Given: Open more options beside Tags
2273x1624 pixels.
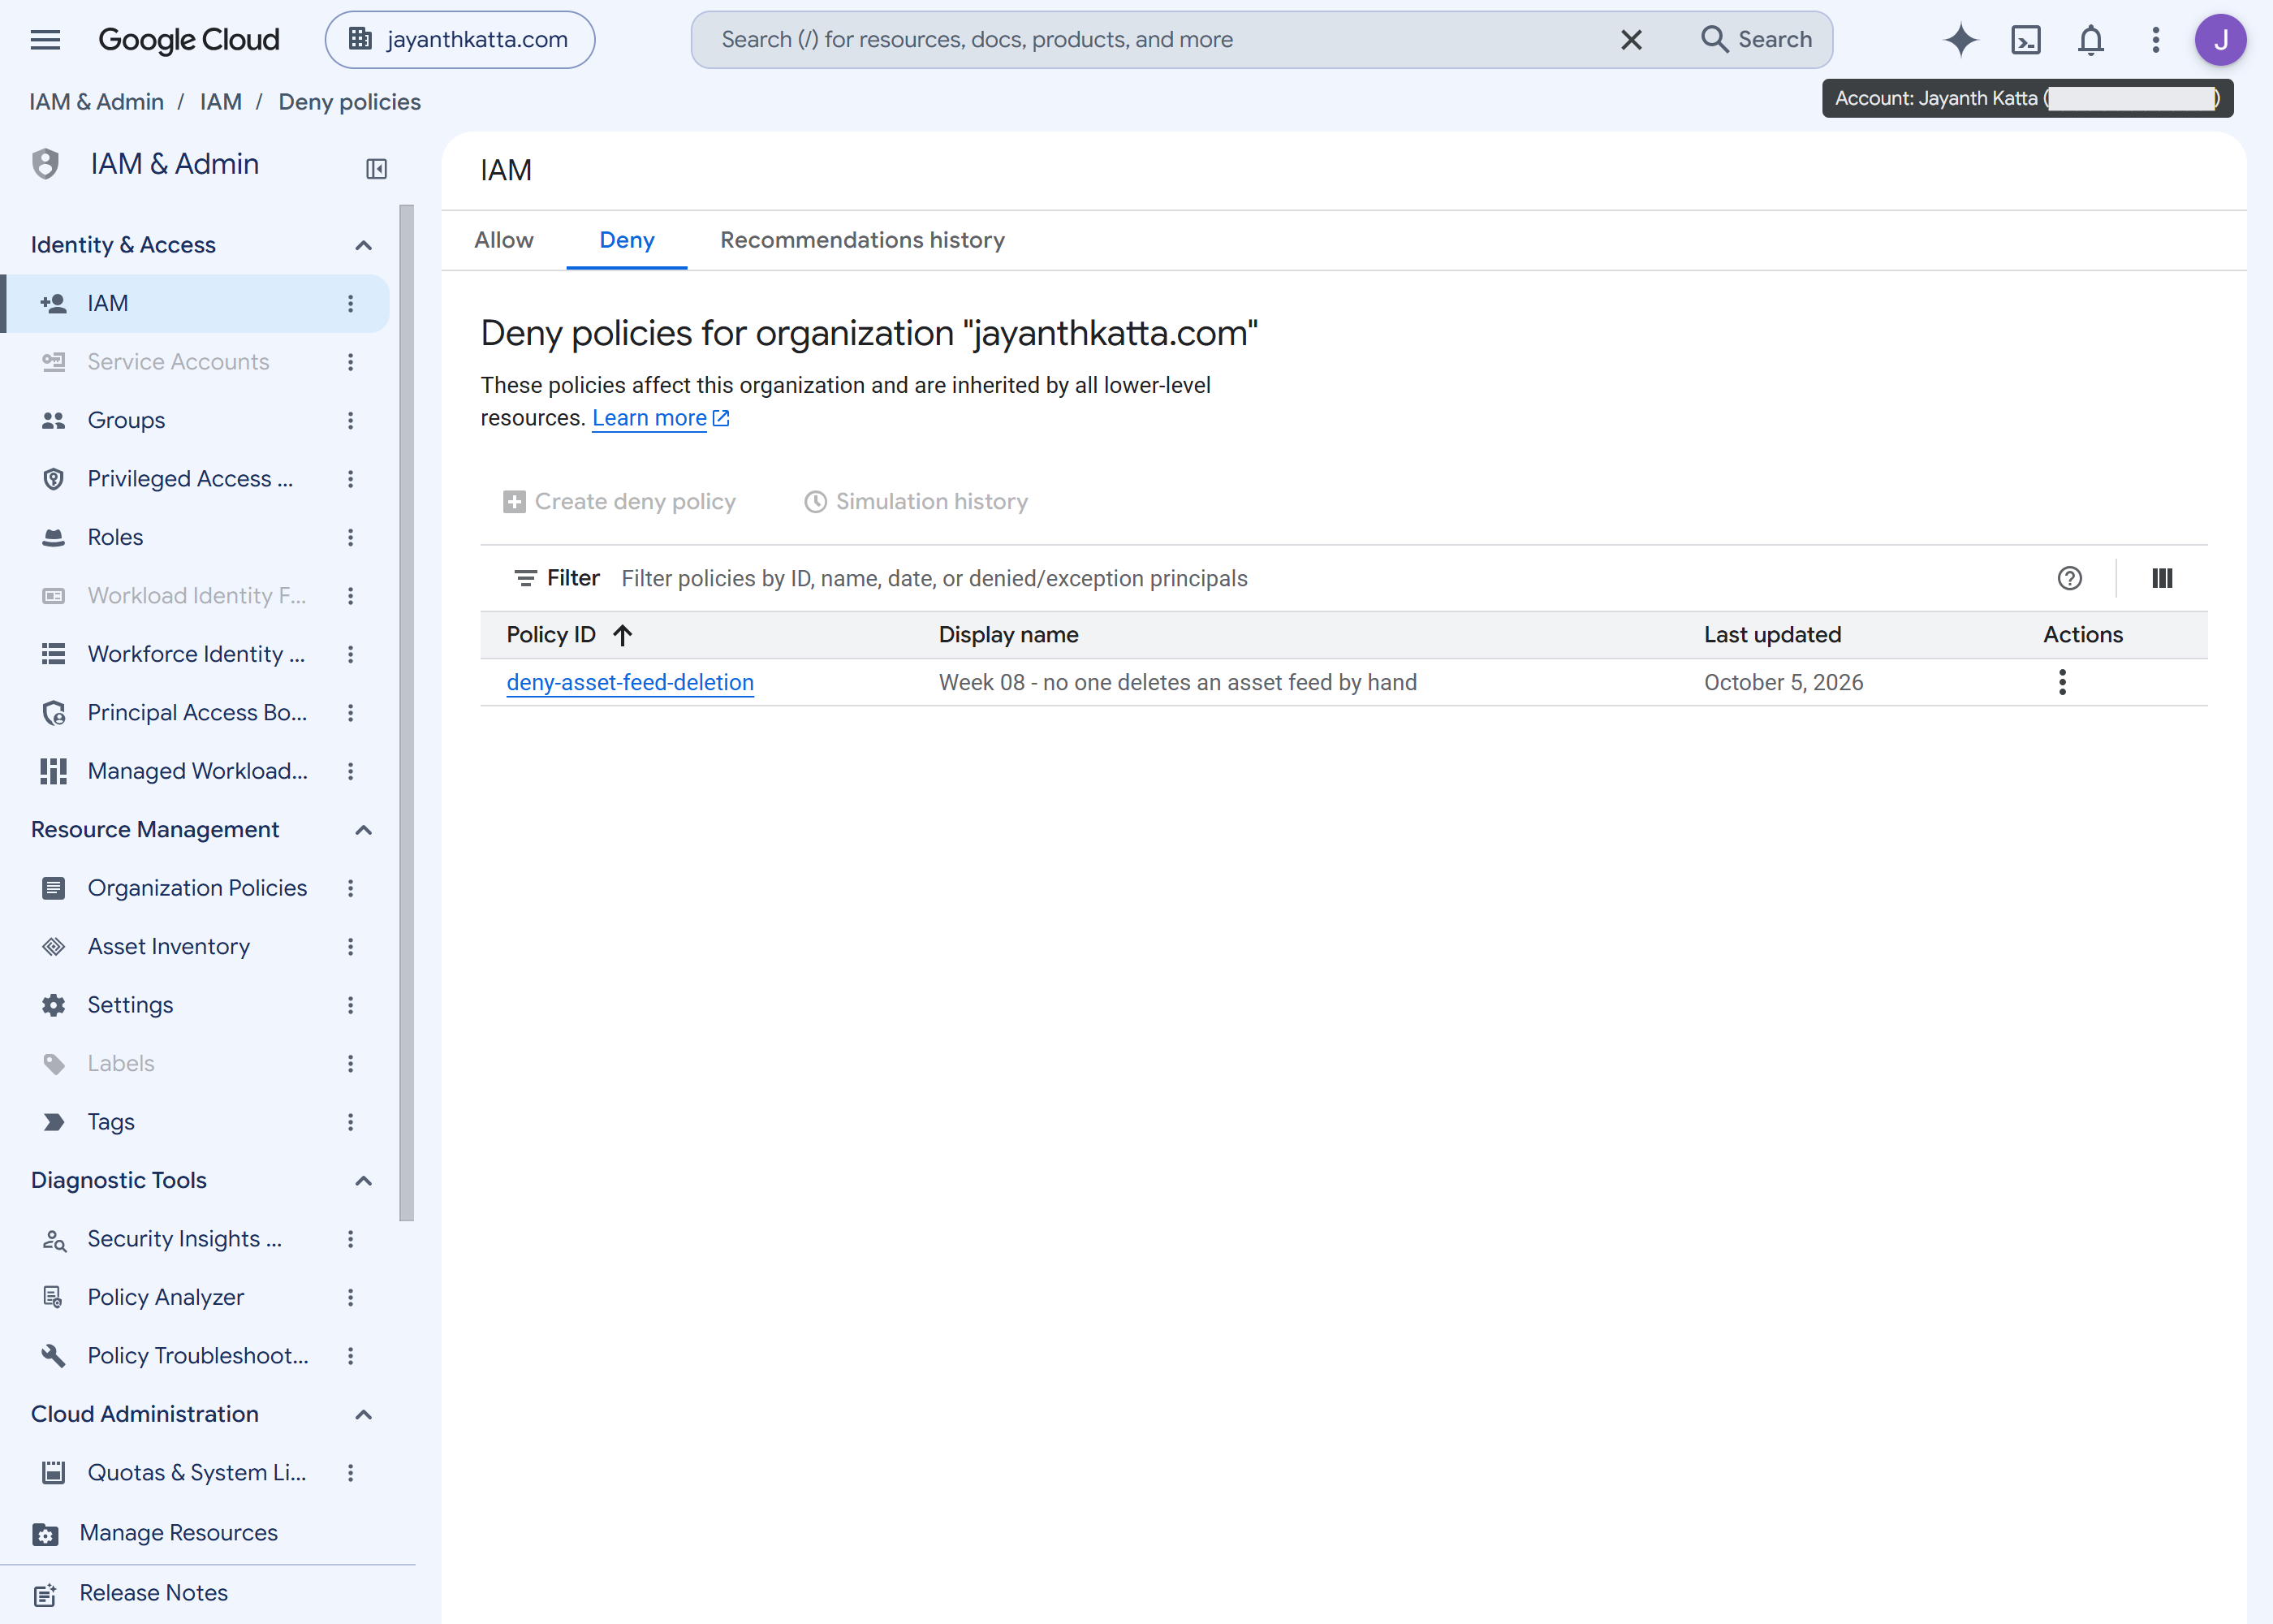Looking at the screenshot, I should 351,1122.
